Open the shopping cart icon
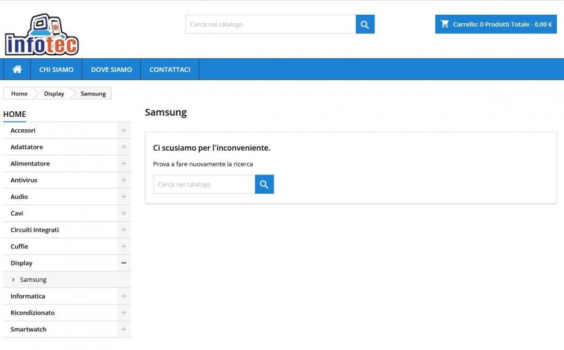Screen dimensions: 564x350 [x=445, y=24]
